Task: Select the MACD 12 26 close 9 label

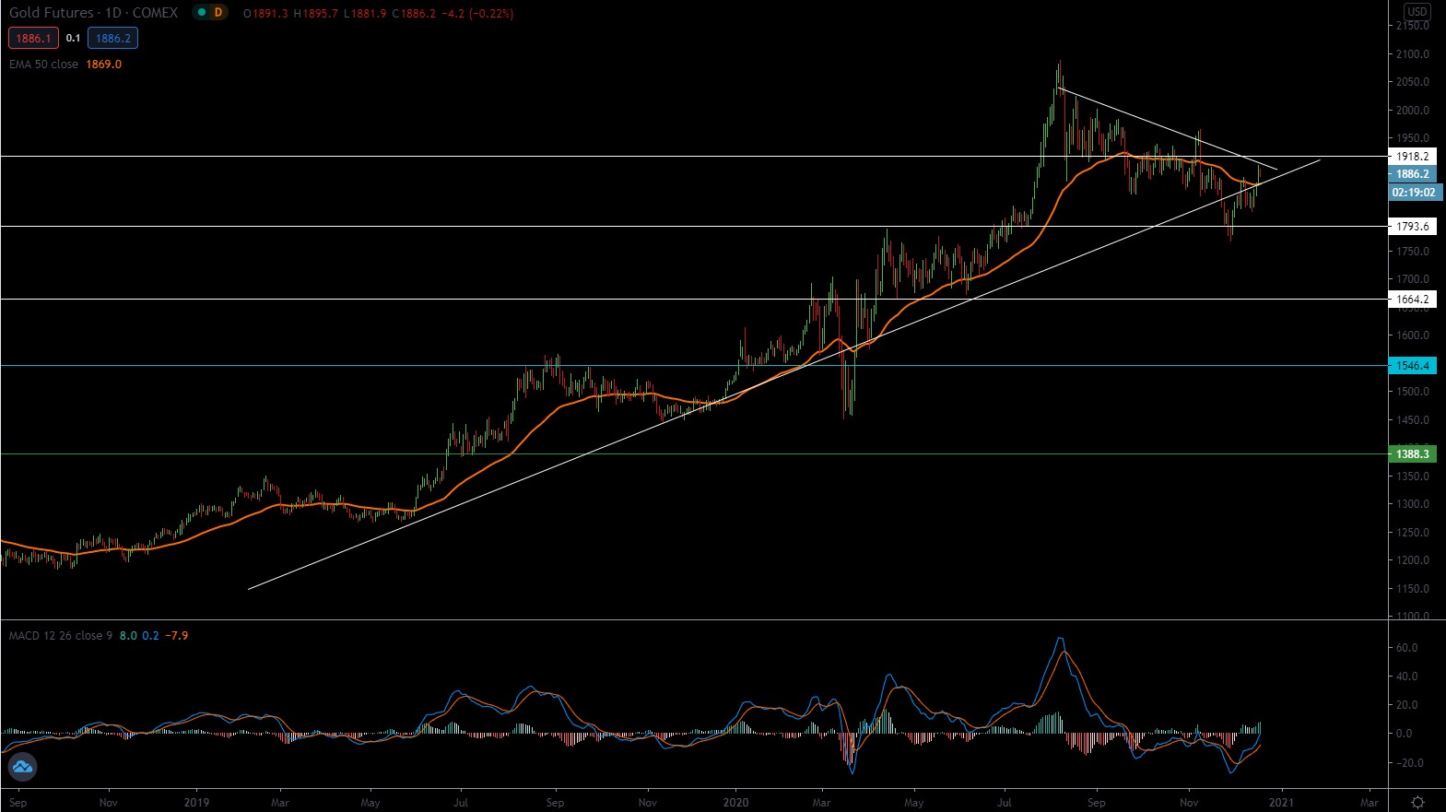Action: pyautogui.click(x=60, y=636)
